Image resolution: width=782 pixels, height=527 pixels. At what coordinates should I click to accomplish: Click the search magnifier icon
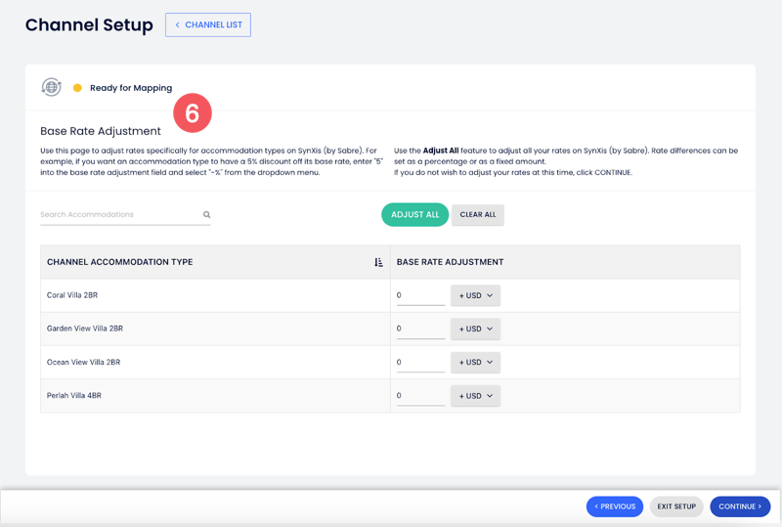[x=206, y=214]
